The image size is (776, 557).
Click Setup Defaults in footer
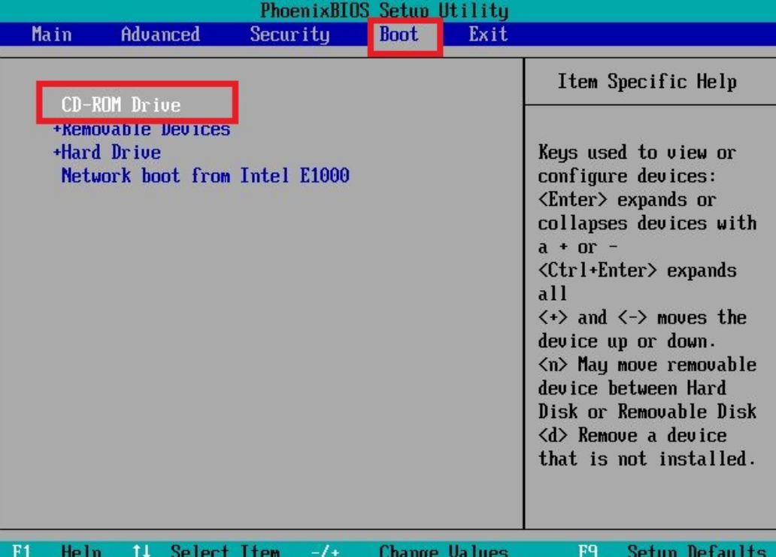tap(696, 551)
